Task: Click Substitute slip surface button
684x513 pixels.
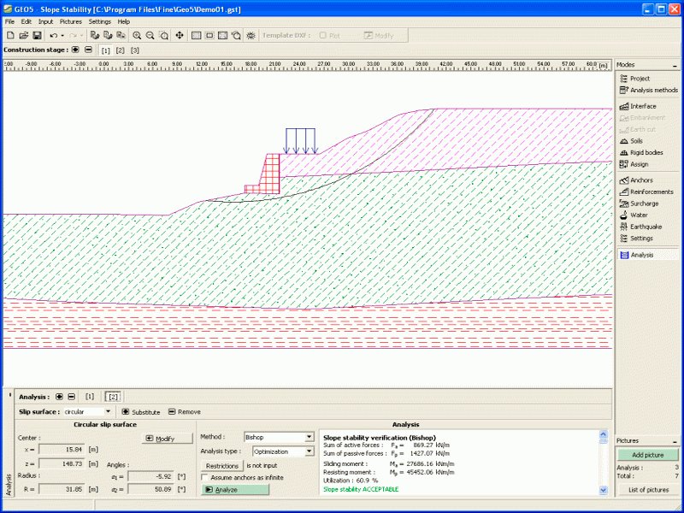Action: (x=141, y=412)
